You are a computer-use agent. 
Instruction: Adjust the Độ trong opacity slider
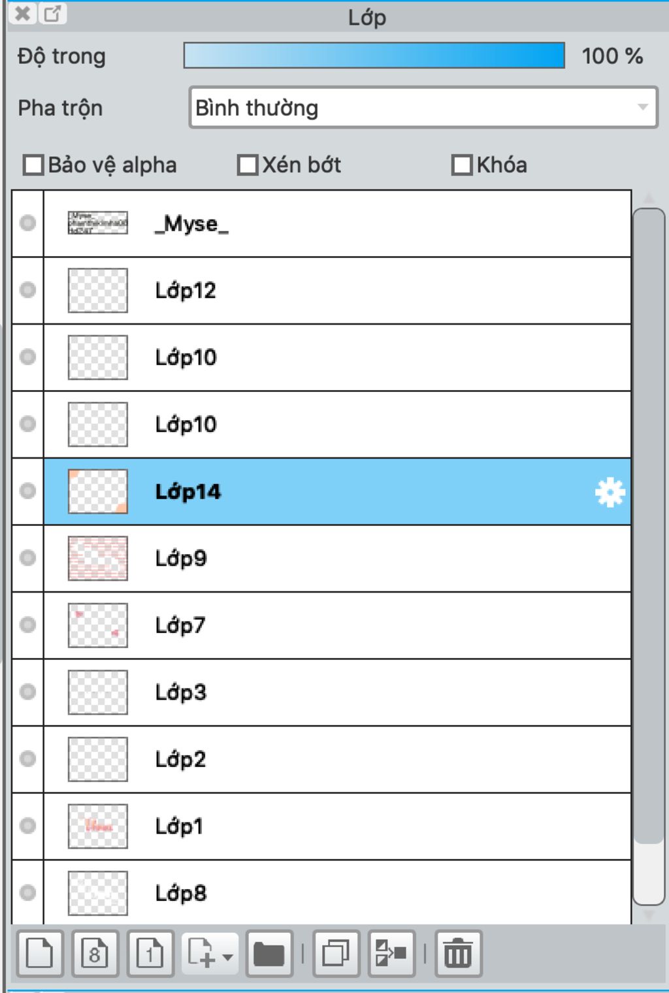point(374,56)
